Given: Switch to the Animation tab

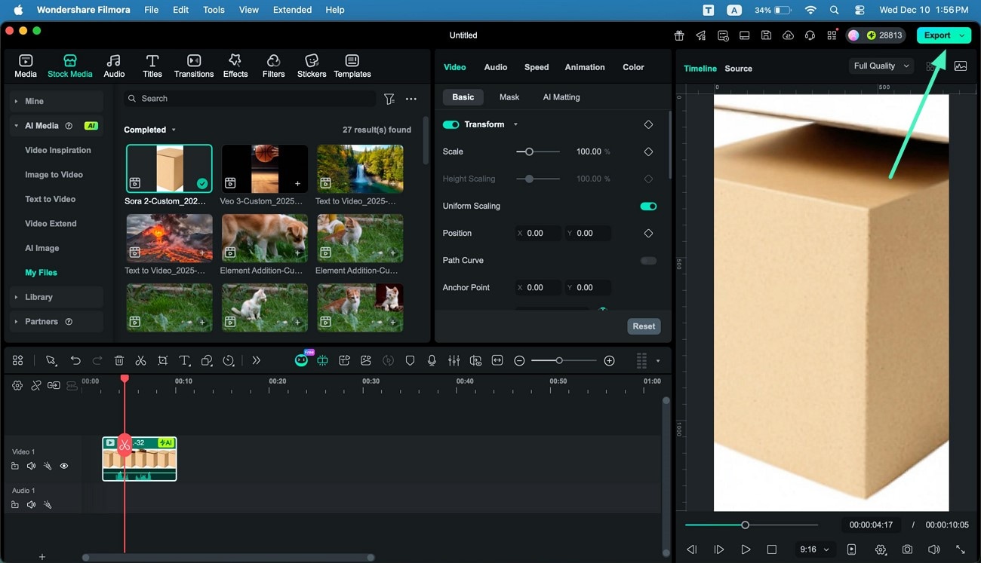Looking at the screenshot, I should [x=584, y=67].
